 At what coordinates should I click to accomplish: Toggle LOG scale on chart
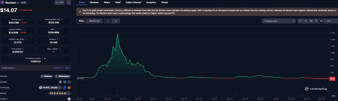(328, 21)
